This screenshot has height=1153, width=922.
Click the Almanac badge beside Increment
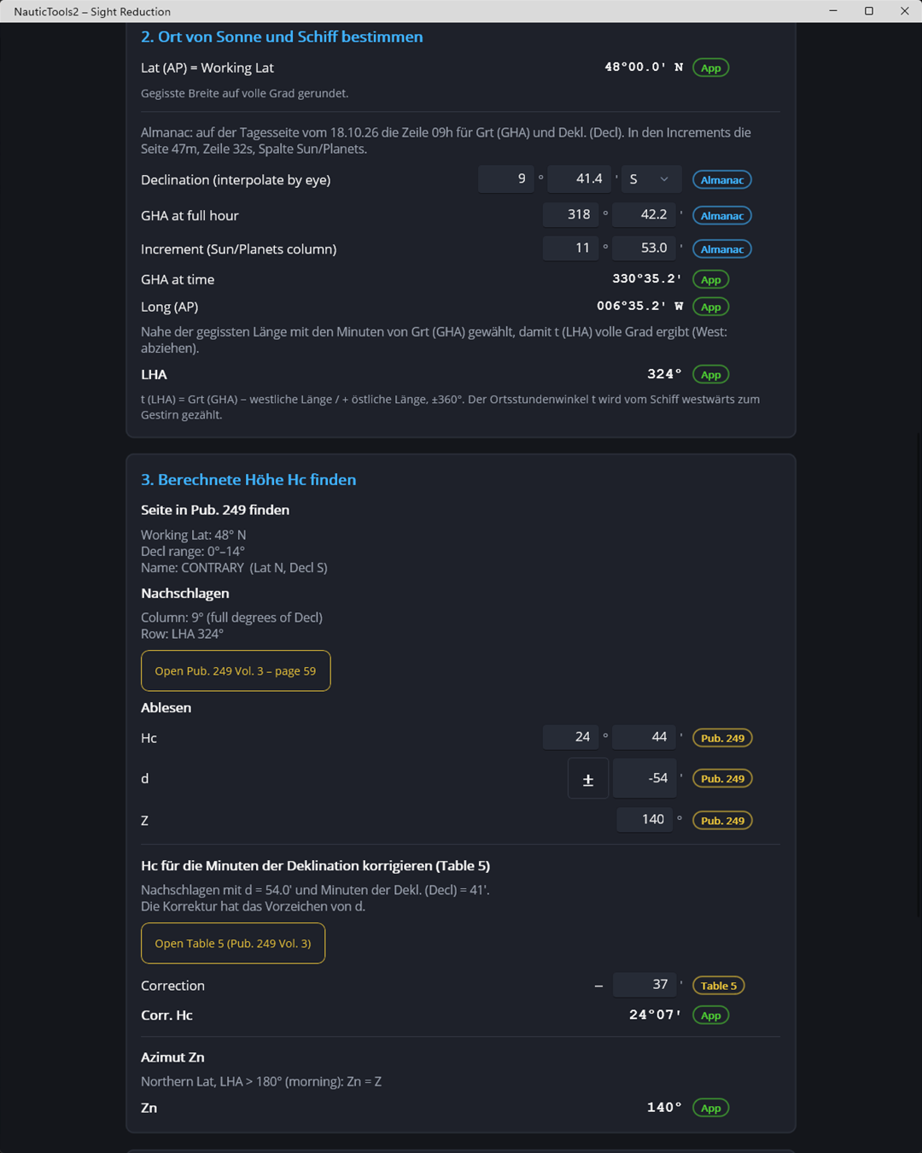(722, 249)
